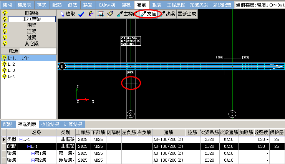Click axis marker D in drawing
Viewport: 285px width, 164px height.
(x=62, y=66)
